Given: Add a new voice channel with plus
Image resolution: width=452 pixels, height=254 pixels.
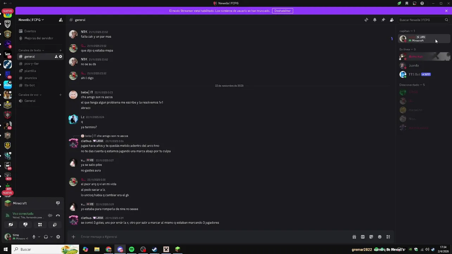Looking at the screenshot, I should point(60,95).
